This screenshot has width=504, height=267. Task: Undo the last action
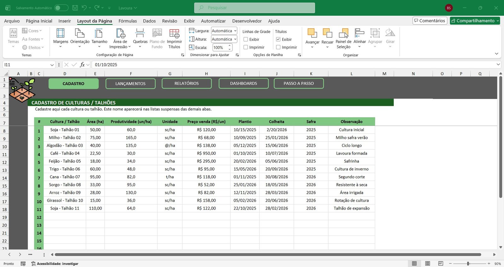coord(84,8)
